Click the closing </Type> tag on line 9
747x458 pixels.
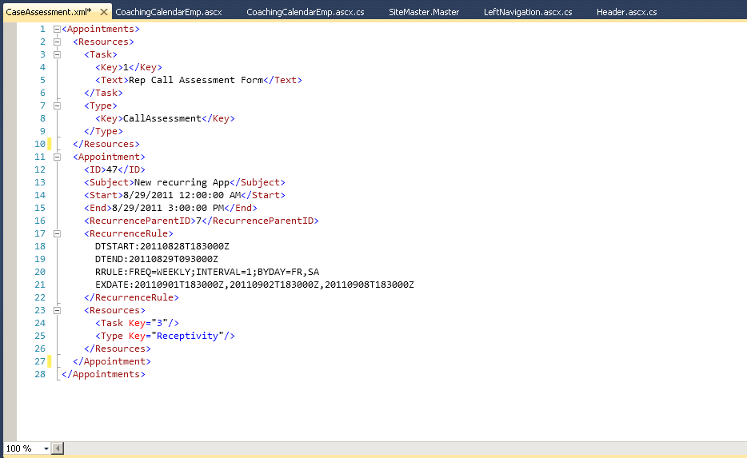pos(103,131)
